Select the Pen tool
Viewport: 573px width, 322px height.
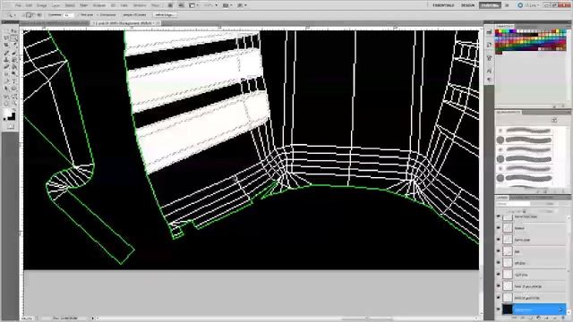(x=6, y=81)
